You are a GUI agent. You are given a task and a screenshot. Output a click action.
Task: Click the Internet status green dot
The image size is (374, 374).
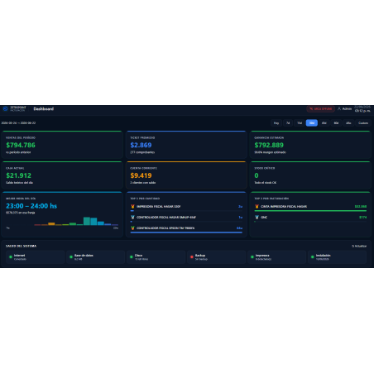tap(11, 257)
